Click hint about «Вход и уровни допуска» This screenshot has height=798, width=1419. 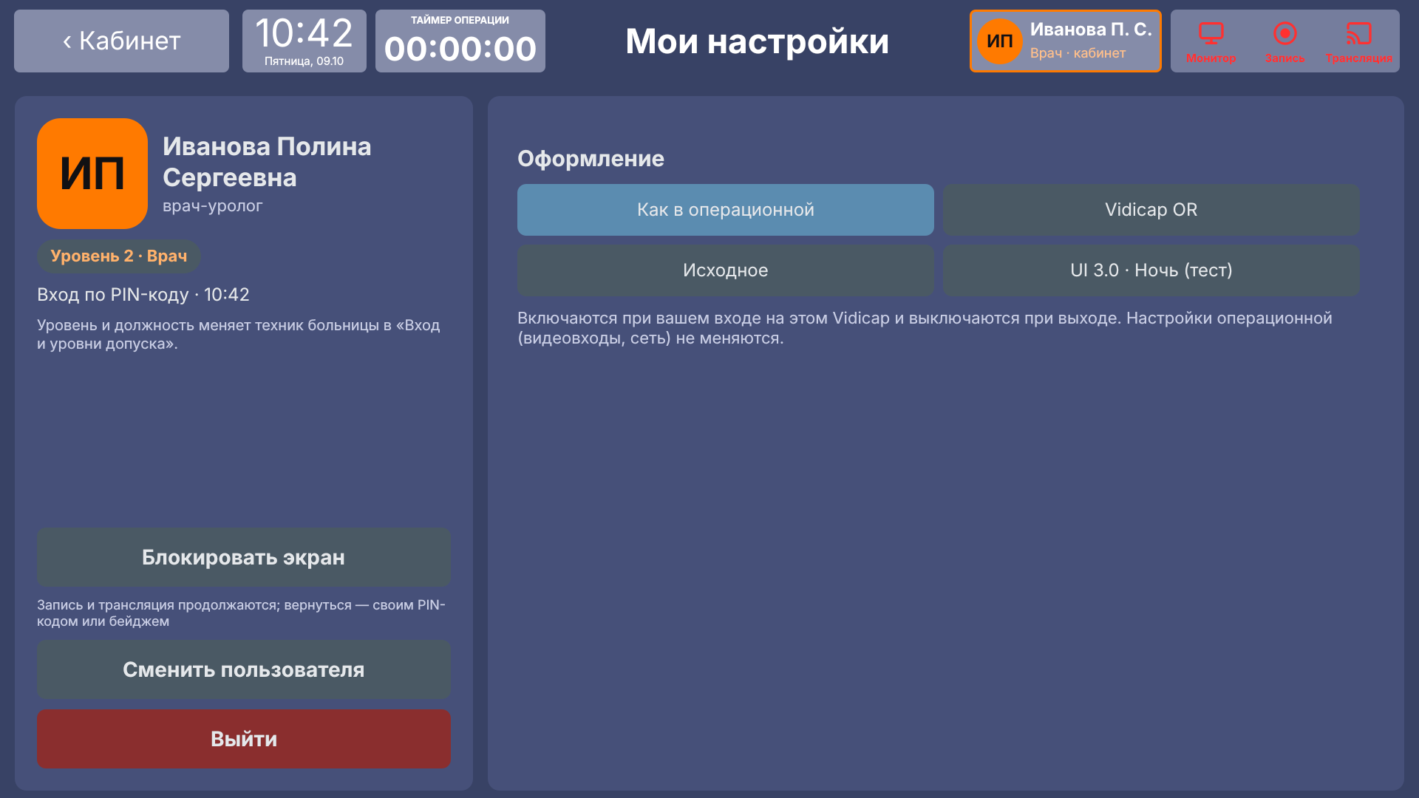(239, 334)
